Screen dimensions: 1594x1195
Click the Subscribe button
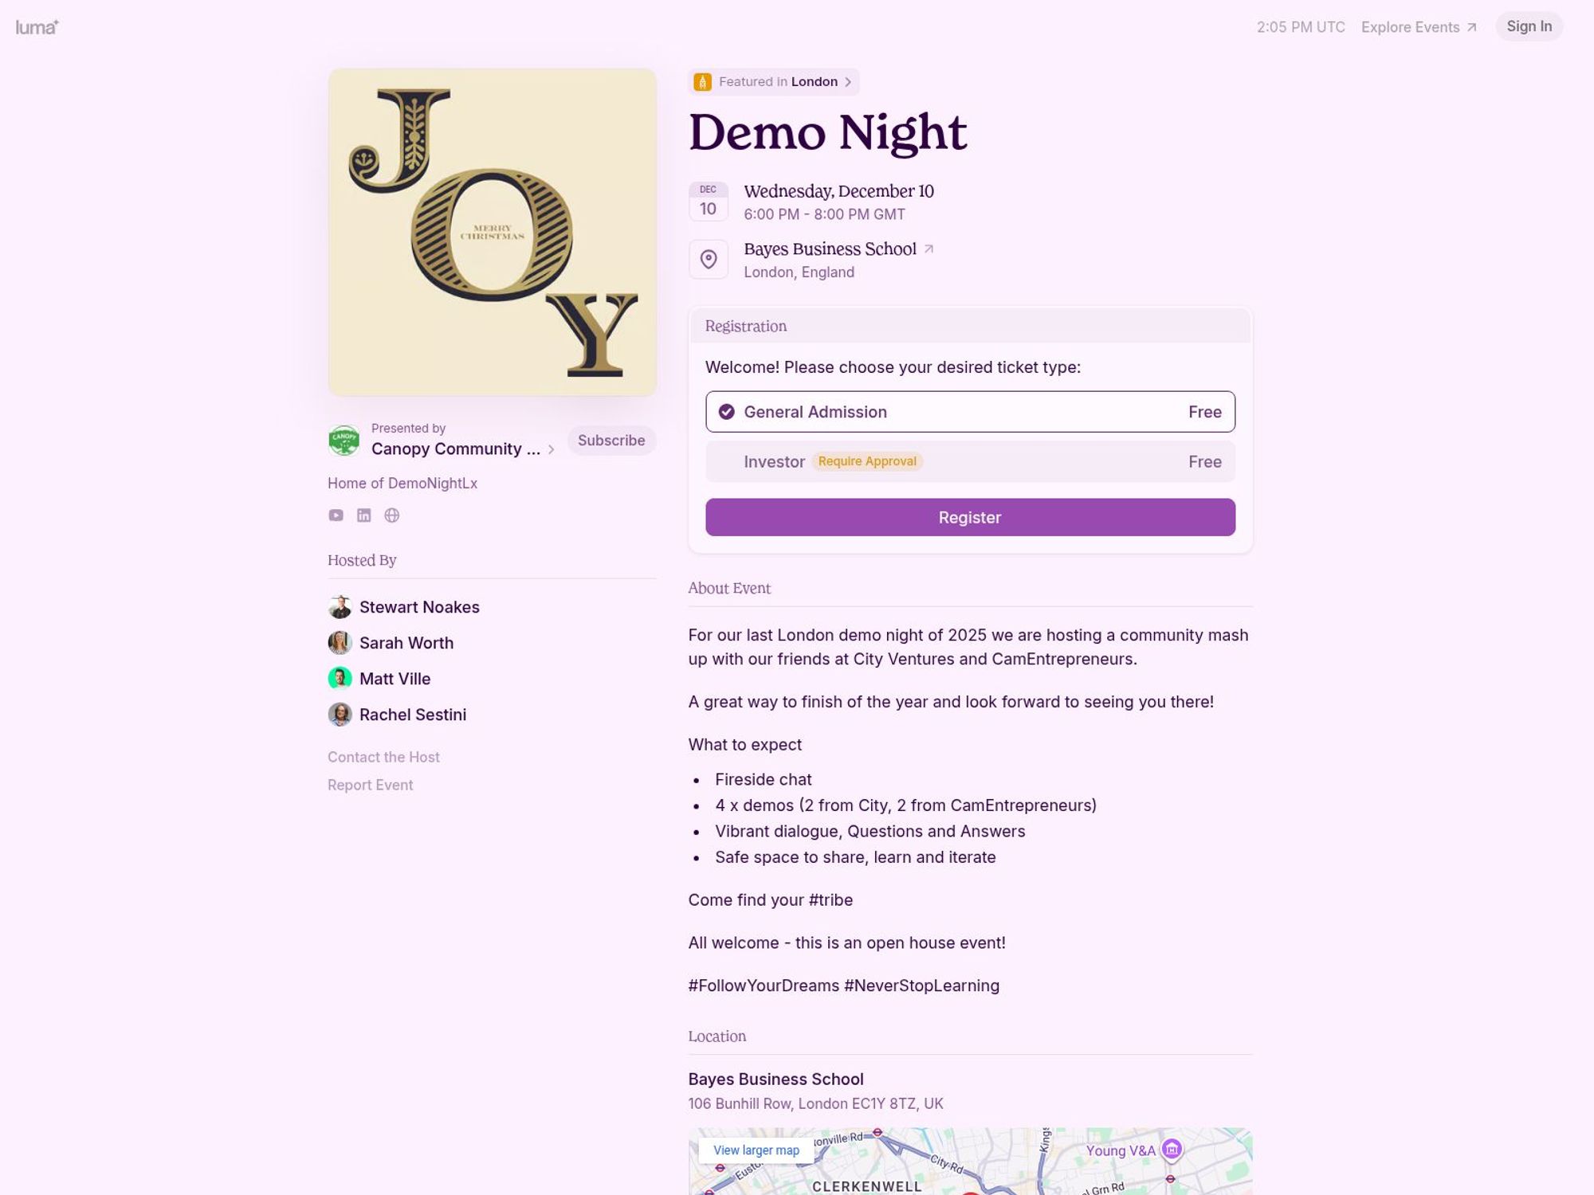point(611,440)
